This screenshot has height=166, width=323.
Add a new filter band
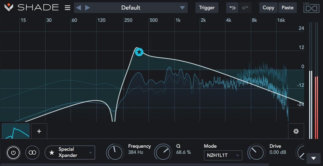[x=39, y=131]
